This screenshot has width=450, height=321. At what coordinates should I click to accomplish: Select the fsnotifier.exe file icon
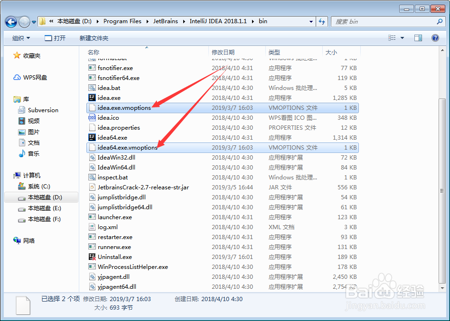(x=92, y=68)
